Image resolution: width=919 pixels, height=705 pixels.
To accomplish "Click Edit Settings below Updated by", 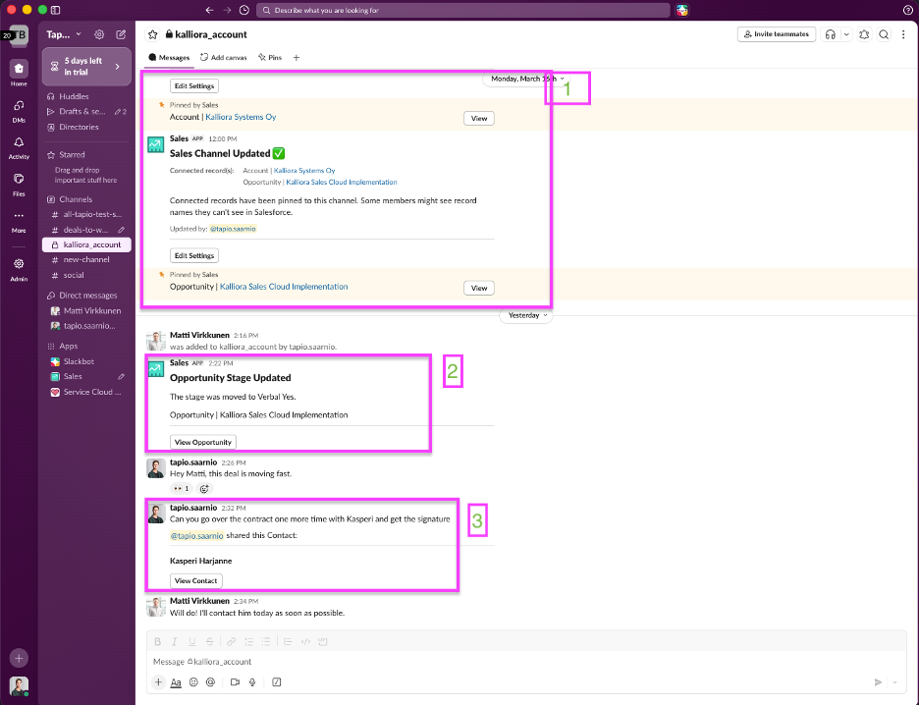I will point(194,255).
